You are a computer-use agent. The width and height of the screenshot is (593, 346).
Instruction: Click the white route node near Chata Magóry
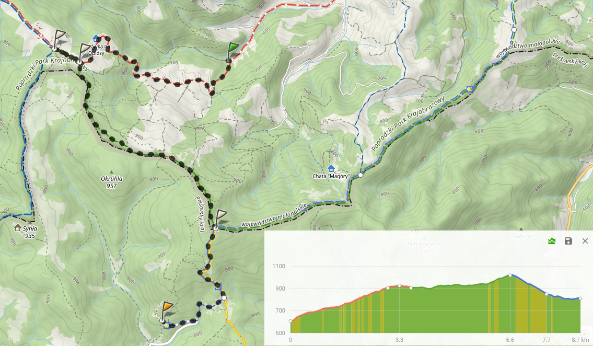click(361, 175)
